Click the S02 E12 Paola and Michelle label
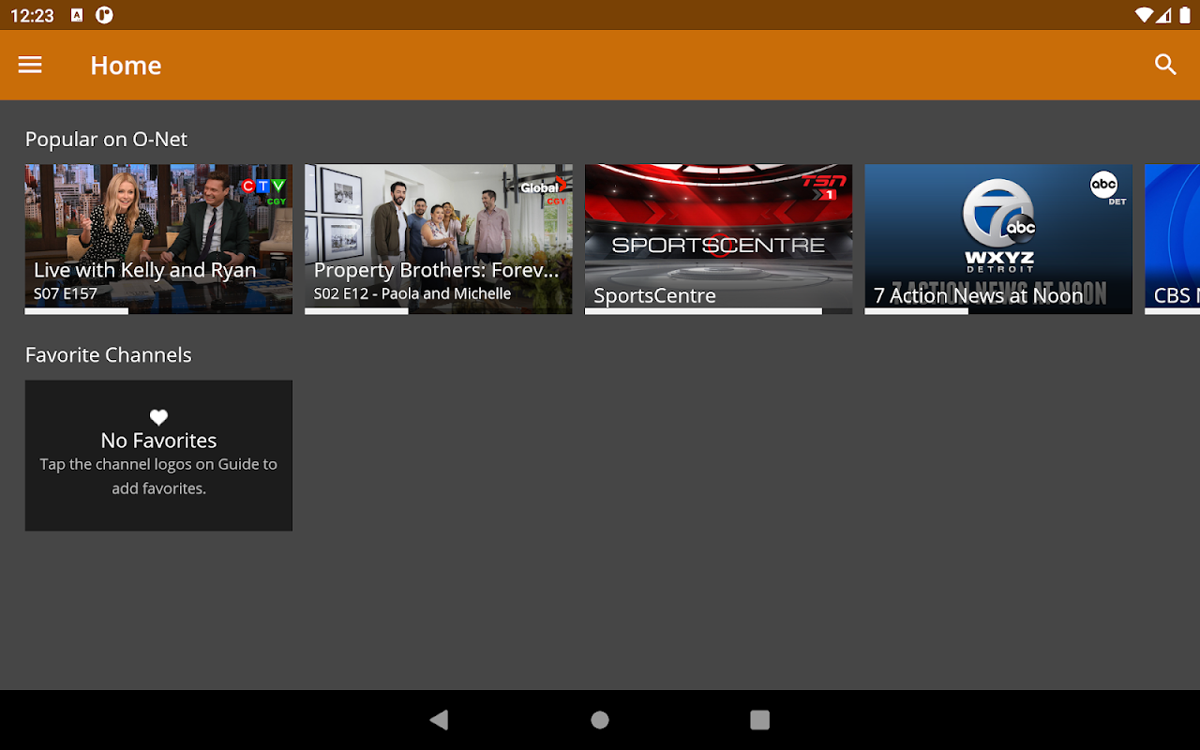This screenshot has width=1200, height=750. click(x=412, y=293)
